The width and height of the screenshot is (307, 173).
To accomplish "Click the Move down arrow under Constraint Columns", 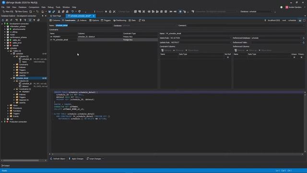I will (186, 50).
